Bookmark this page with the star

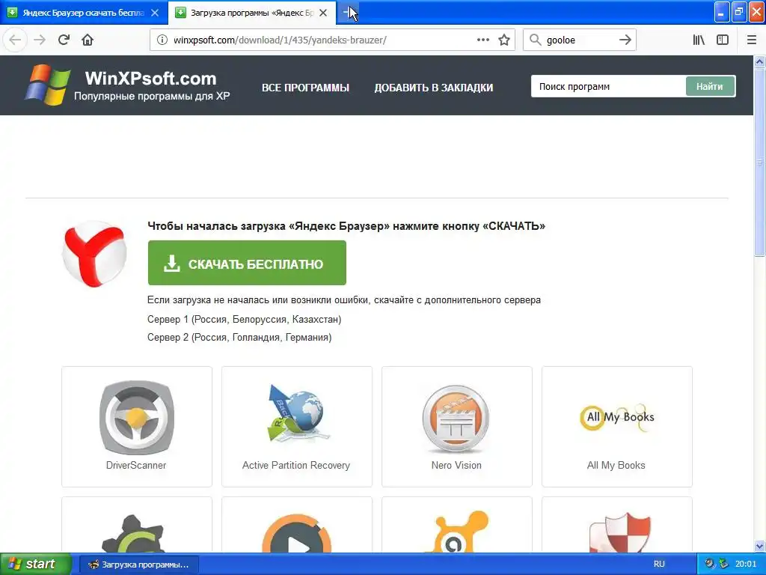click(x=504, y=40)
